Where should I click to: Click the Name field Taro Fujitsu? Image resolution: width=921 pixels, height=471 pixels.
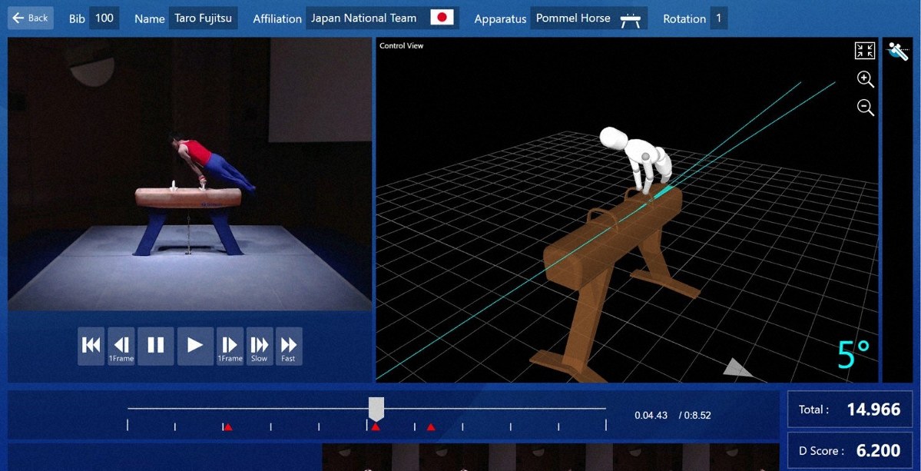pos(204,18)
